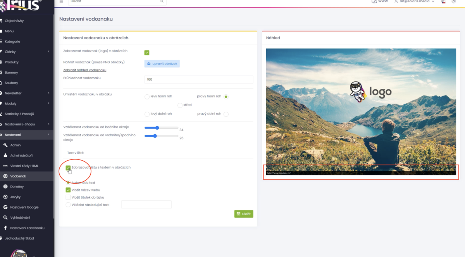Open Kategorie in sidebar
This screenshot has height=257, width=465.
(x=27, y=42)
